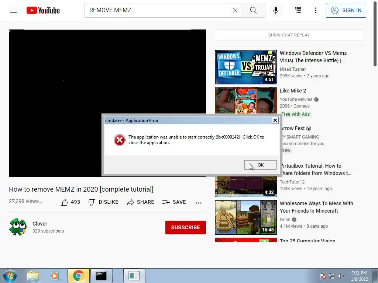
Task: Open Windows Defender VS Memz thumbnail
Action: (245, 67)
